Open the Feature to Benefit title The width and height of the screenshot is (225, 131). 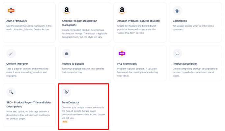click(x=73, y=64)
